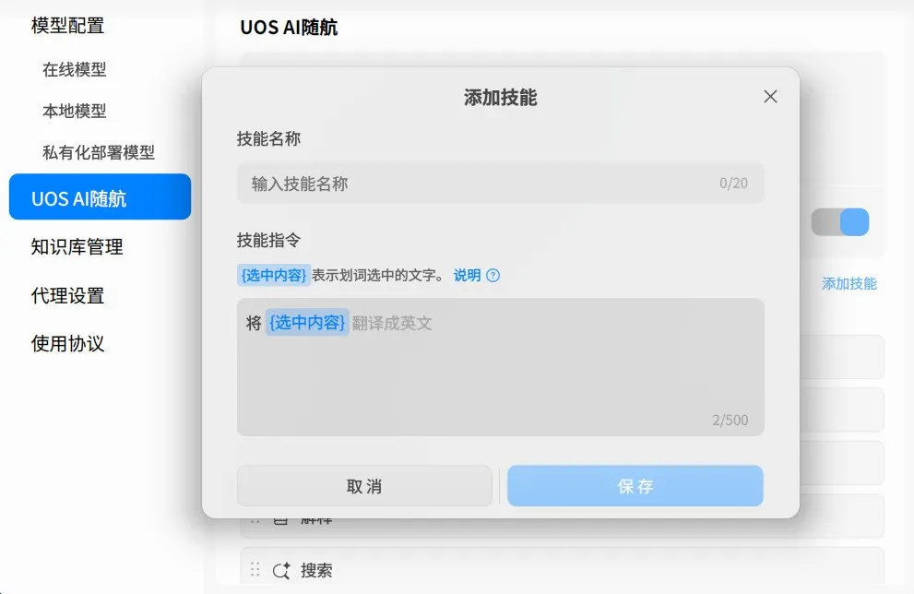Click the 添加技能 dialog title
This screenshot has height=594, width=914.
[x=501, y=98]
